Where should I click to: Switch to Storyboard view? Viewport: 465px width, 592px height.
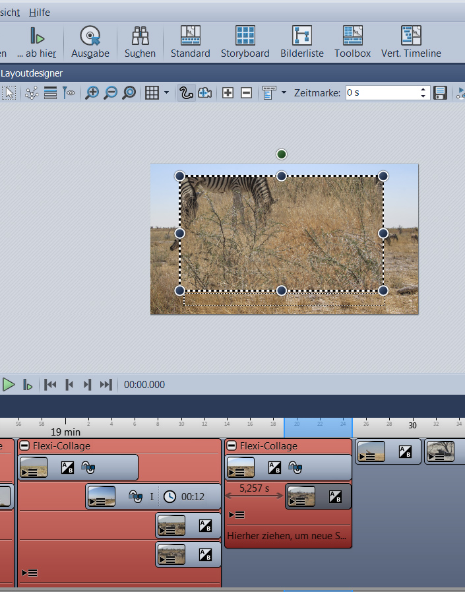[x=245, y=41]
